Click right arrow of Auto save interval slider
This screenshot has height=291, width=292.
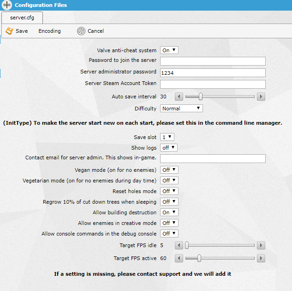[261, 97]
